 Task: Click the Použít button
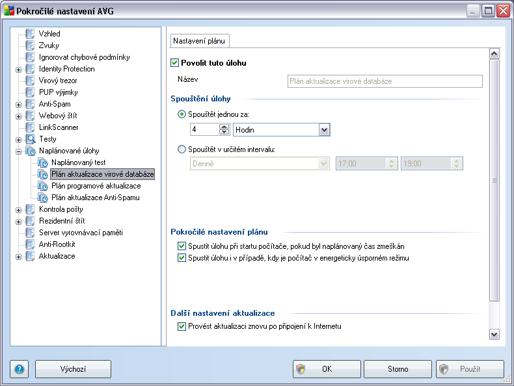tap(470, 369)
